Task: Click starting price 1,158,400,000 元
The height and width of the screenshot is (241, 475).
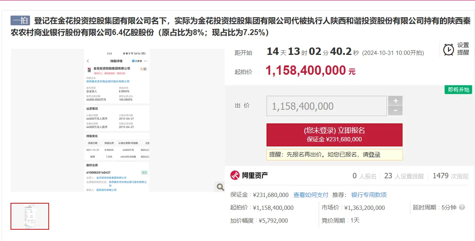Action: 311,70
